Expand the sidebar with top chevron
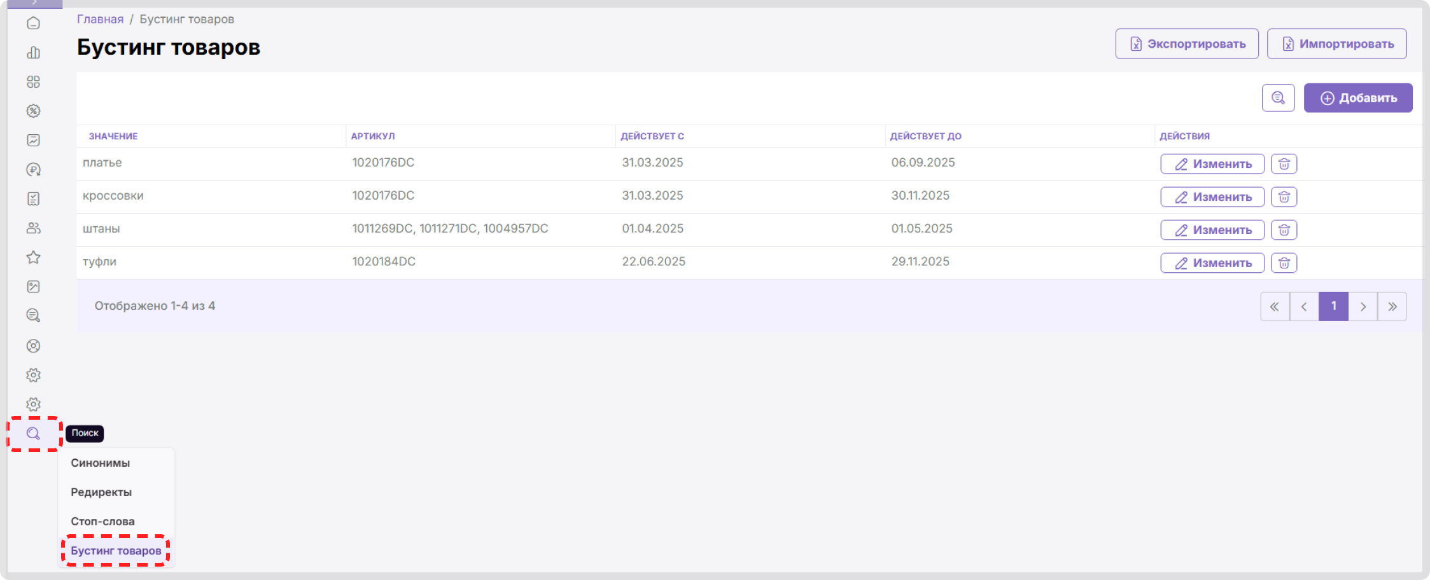The image size is (1430, 580). click(x=35, y=3)
